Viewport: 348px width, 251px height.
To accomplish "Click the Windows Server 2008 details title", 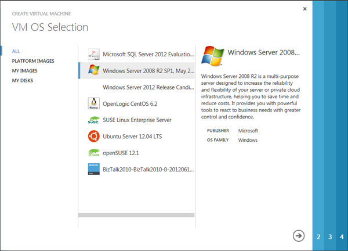I will point(264,52).
